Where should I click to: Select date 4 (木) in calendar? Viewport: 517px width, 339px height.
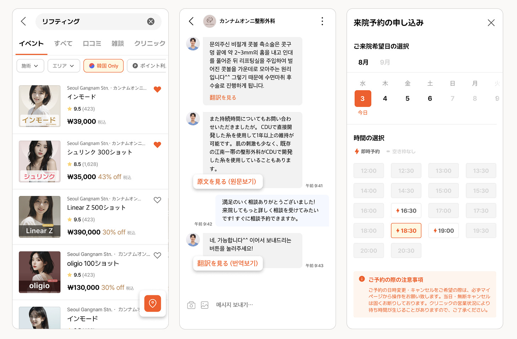(x=385, y=98)
